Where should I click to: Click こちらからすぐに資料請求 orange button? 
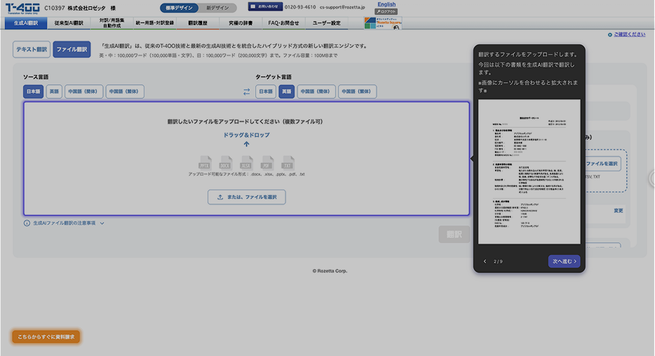point(46,337)
